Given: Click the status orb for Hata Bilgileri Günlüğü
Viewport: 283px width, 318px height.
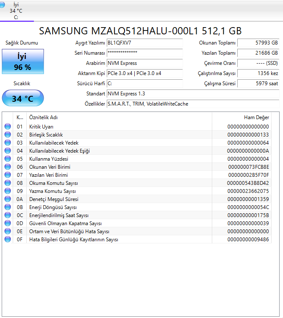Looking at the screenshot, I should [8, 239].
